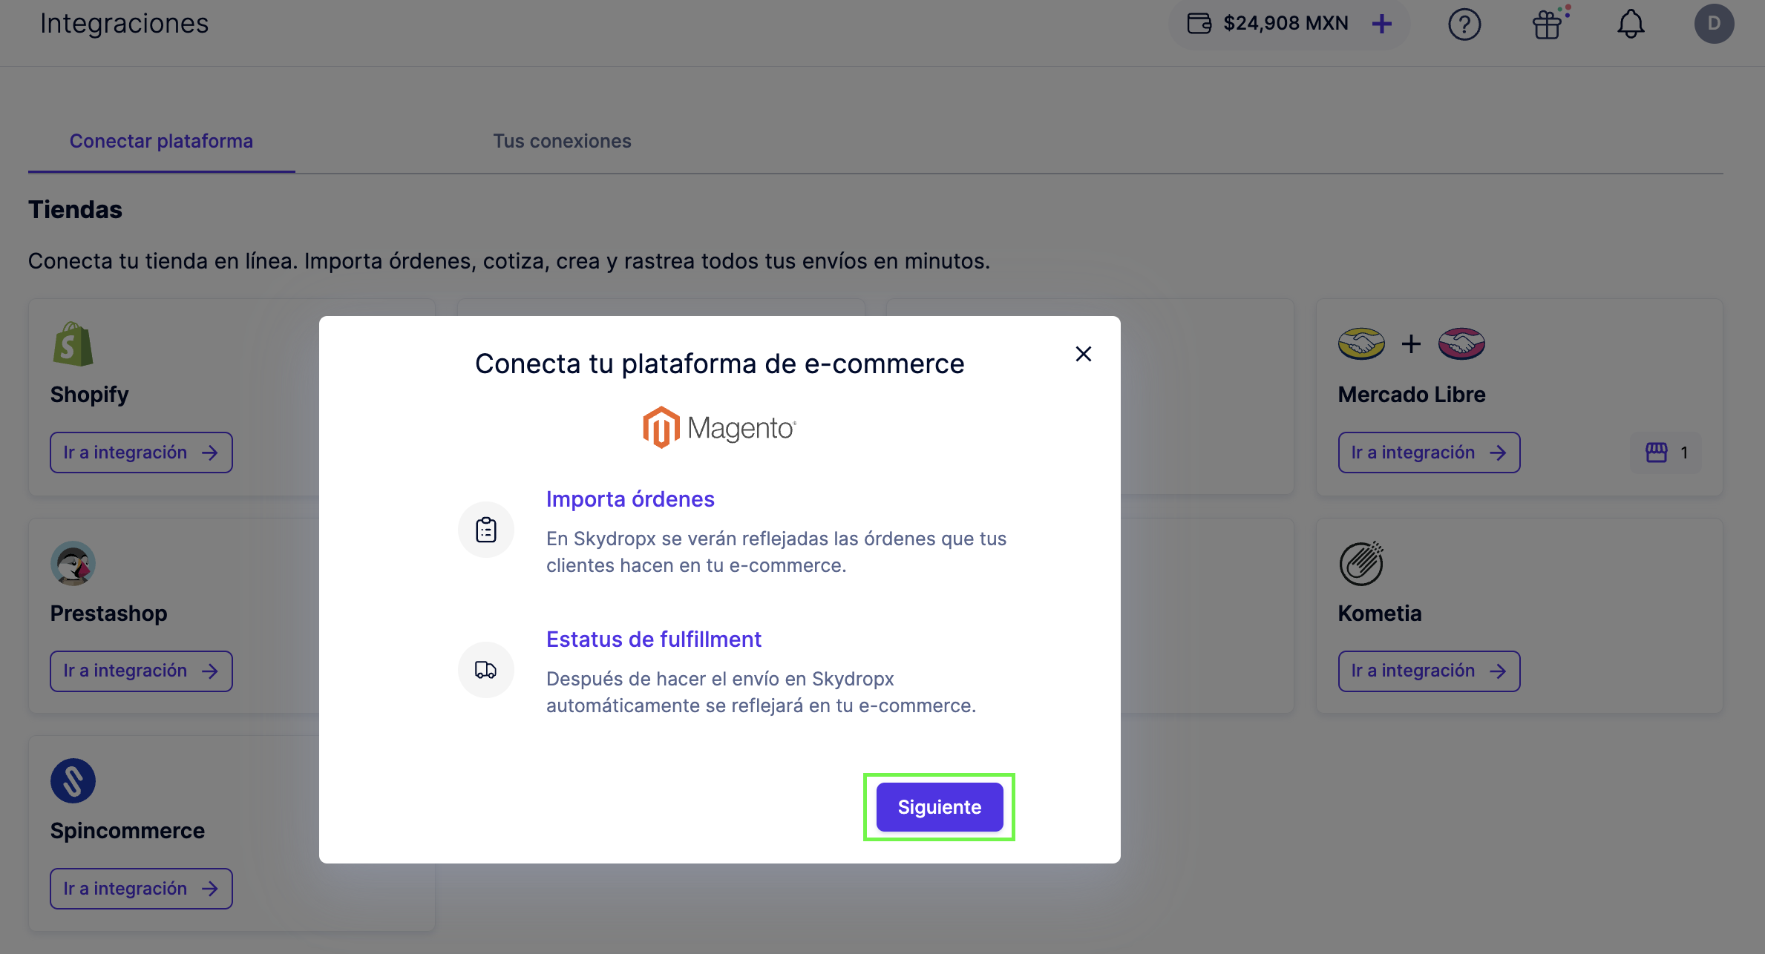Go to Kometia integration
Screen dimensions: 1765x954
click(x=1429, y=671)
